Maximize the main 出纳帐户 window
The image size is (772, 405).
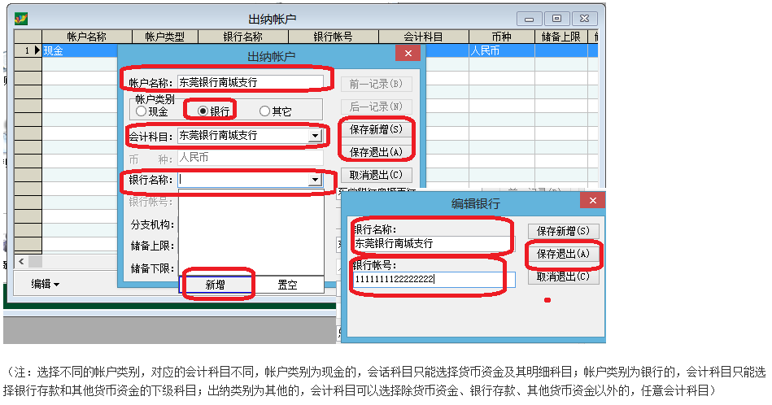pyautogui.click(x=557, y=19)
